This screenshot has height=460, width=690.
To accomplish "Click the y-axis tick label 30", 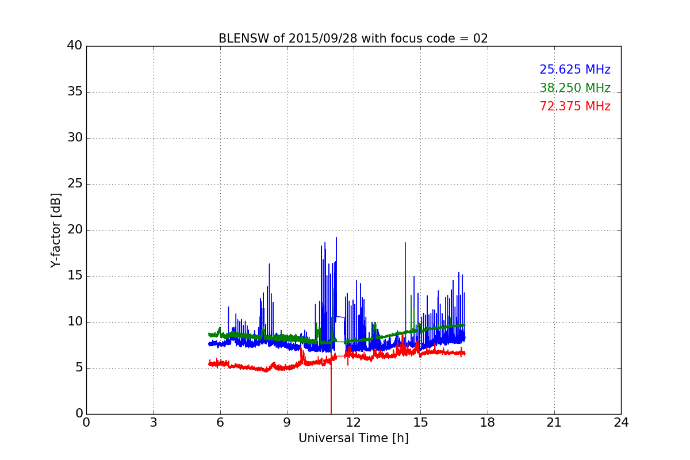I will point(74,138).
